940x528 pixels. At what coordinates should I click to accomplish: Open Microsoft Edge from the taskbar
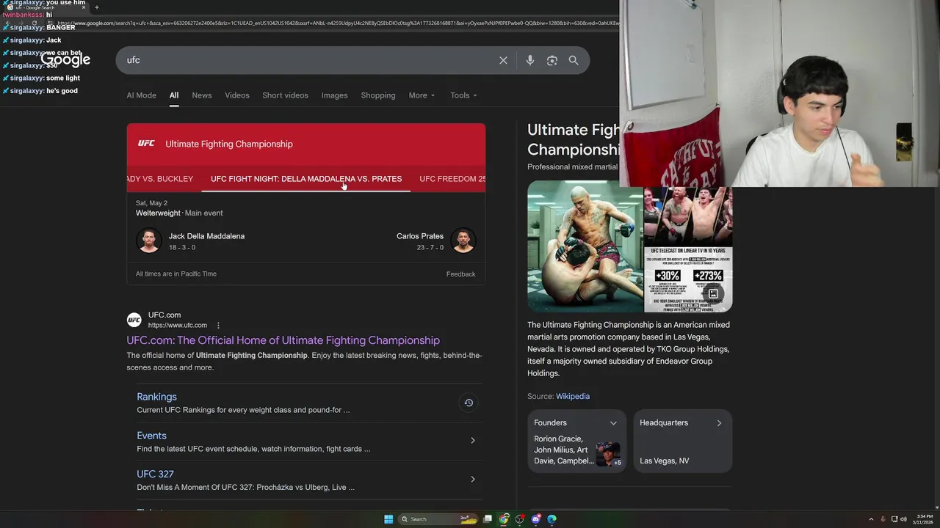(552, 519)
